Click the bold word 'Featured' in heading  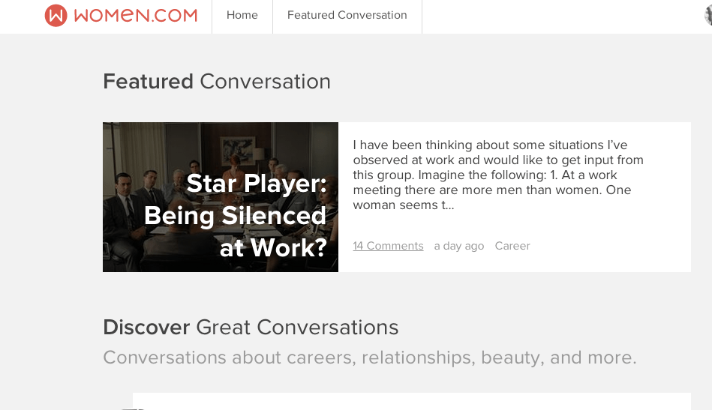tap(148, 82)
